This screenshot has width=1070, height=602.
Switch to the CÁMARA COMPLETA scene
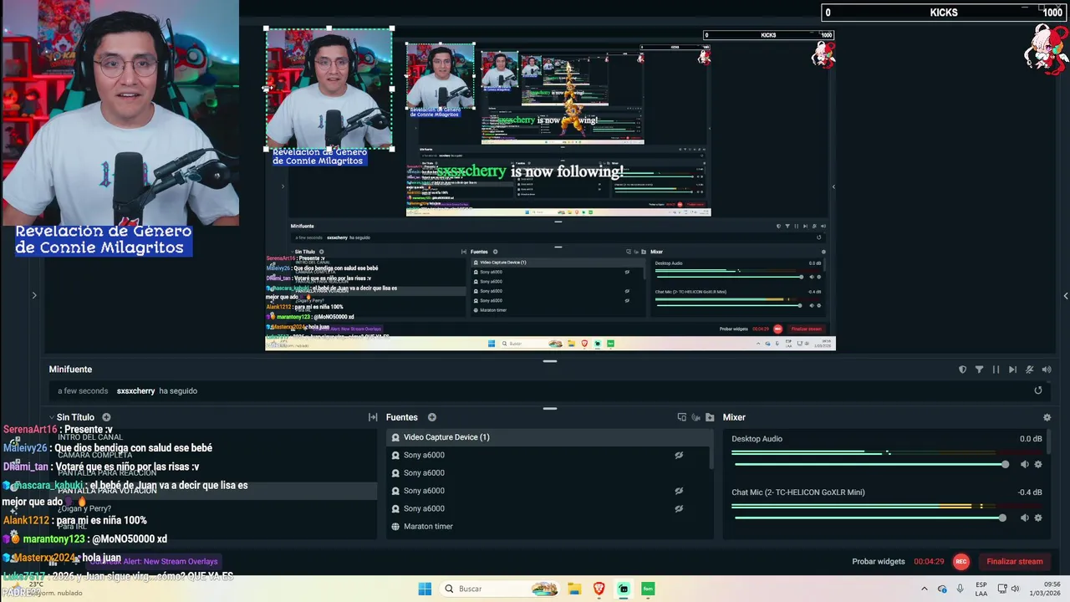95,455
